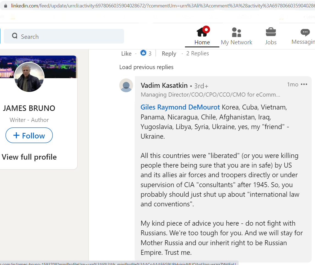
Task: Click the blue thumbs-up reaction icon
Action: tap(143, 53)
